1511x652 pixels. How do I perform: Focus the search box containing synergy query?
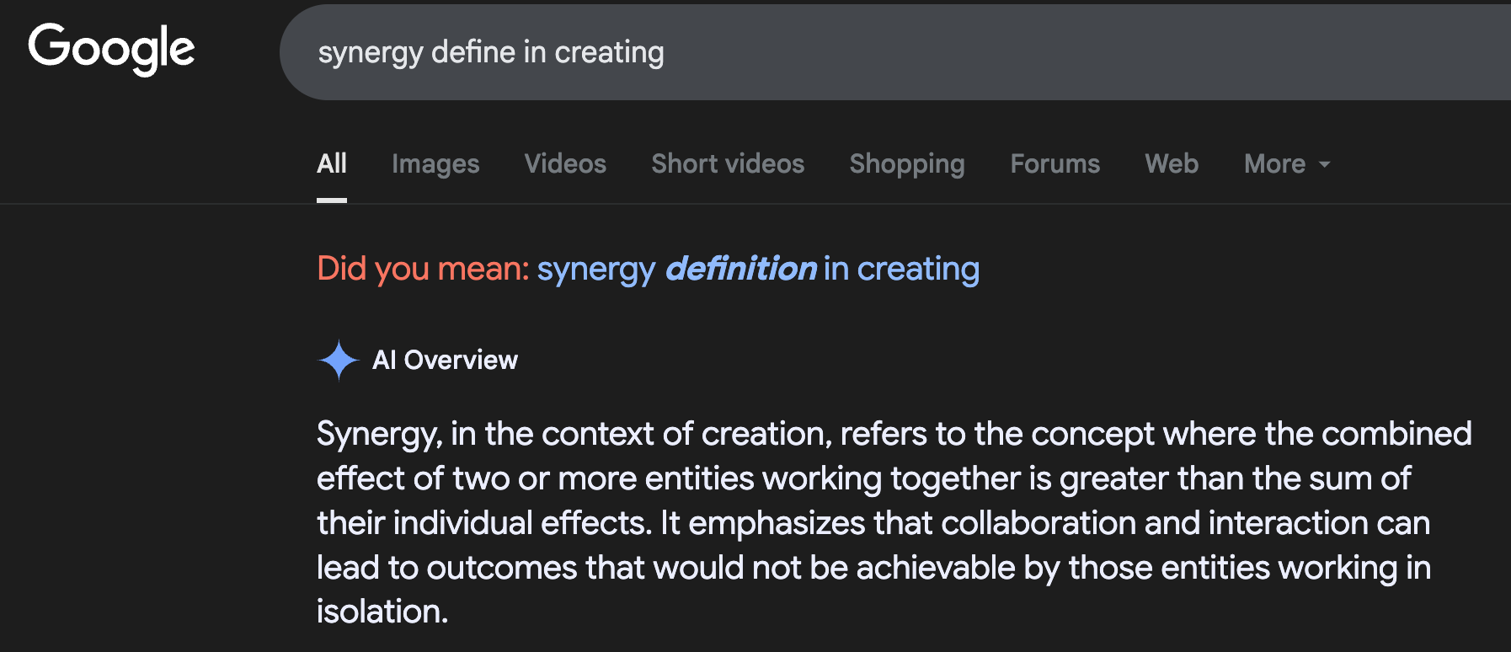[895, 52]
